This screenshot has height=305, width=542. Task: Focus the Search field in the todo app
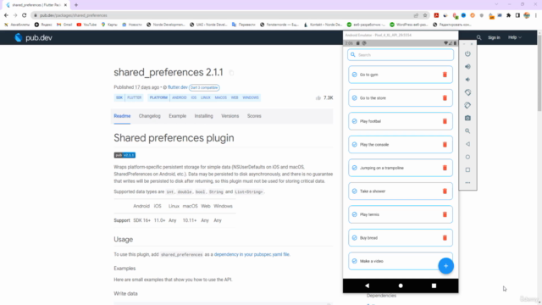[x=401, y=54]
